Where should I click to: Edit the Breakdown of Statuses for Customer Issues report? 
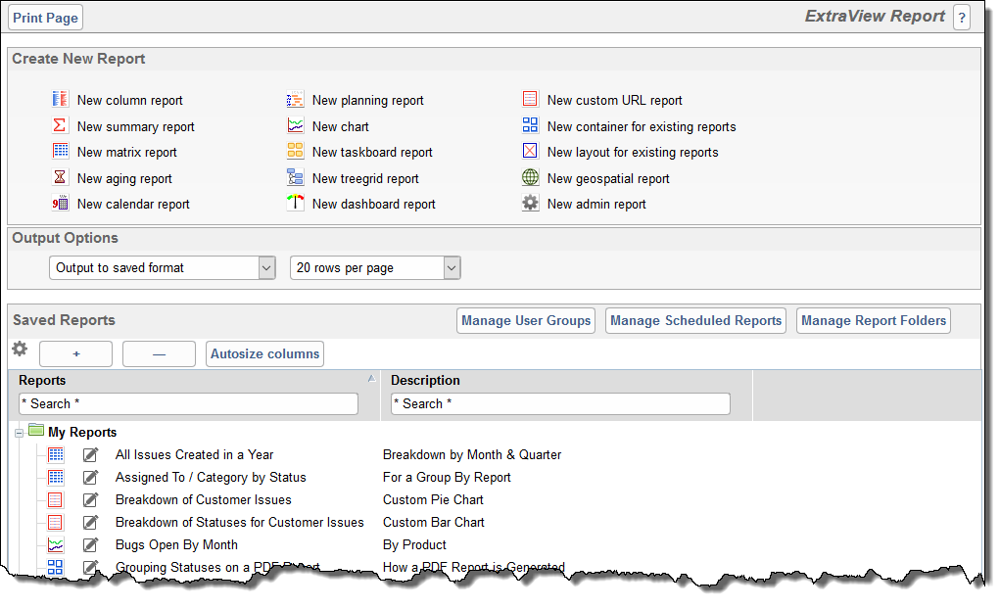[90, 523]
